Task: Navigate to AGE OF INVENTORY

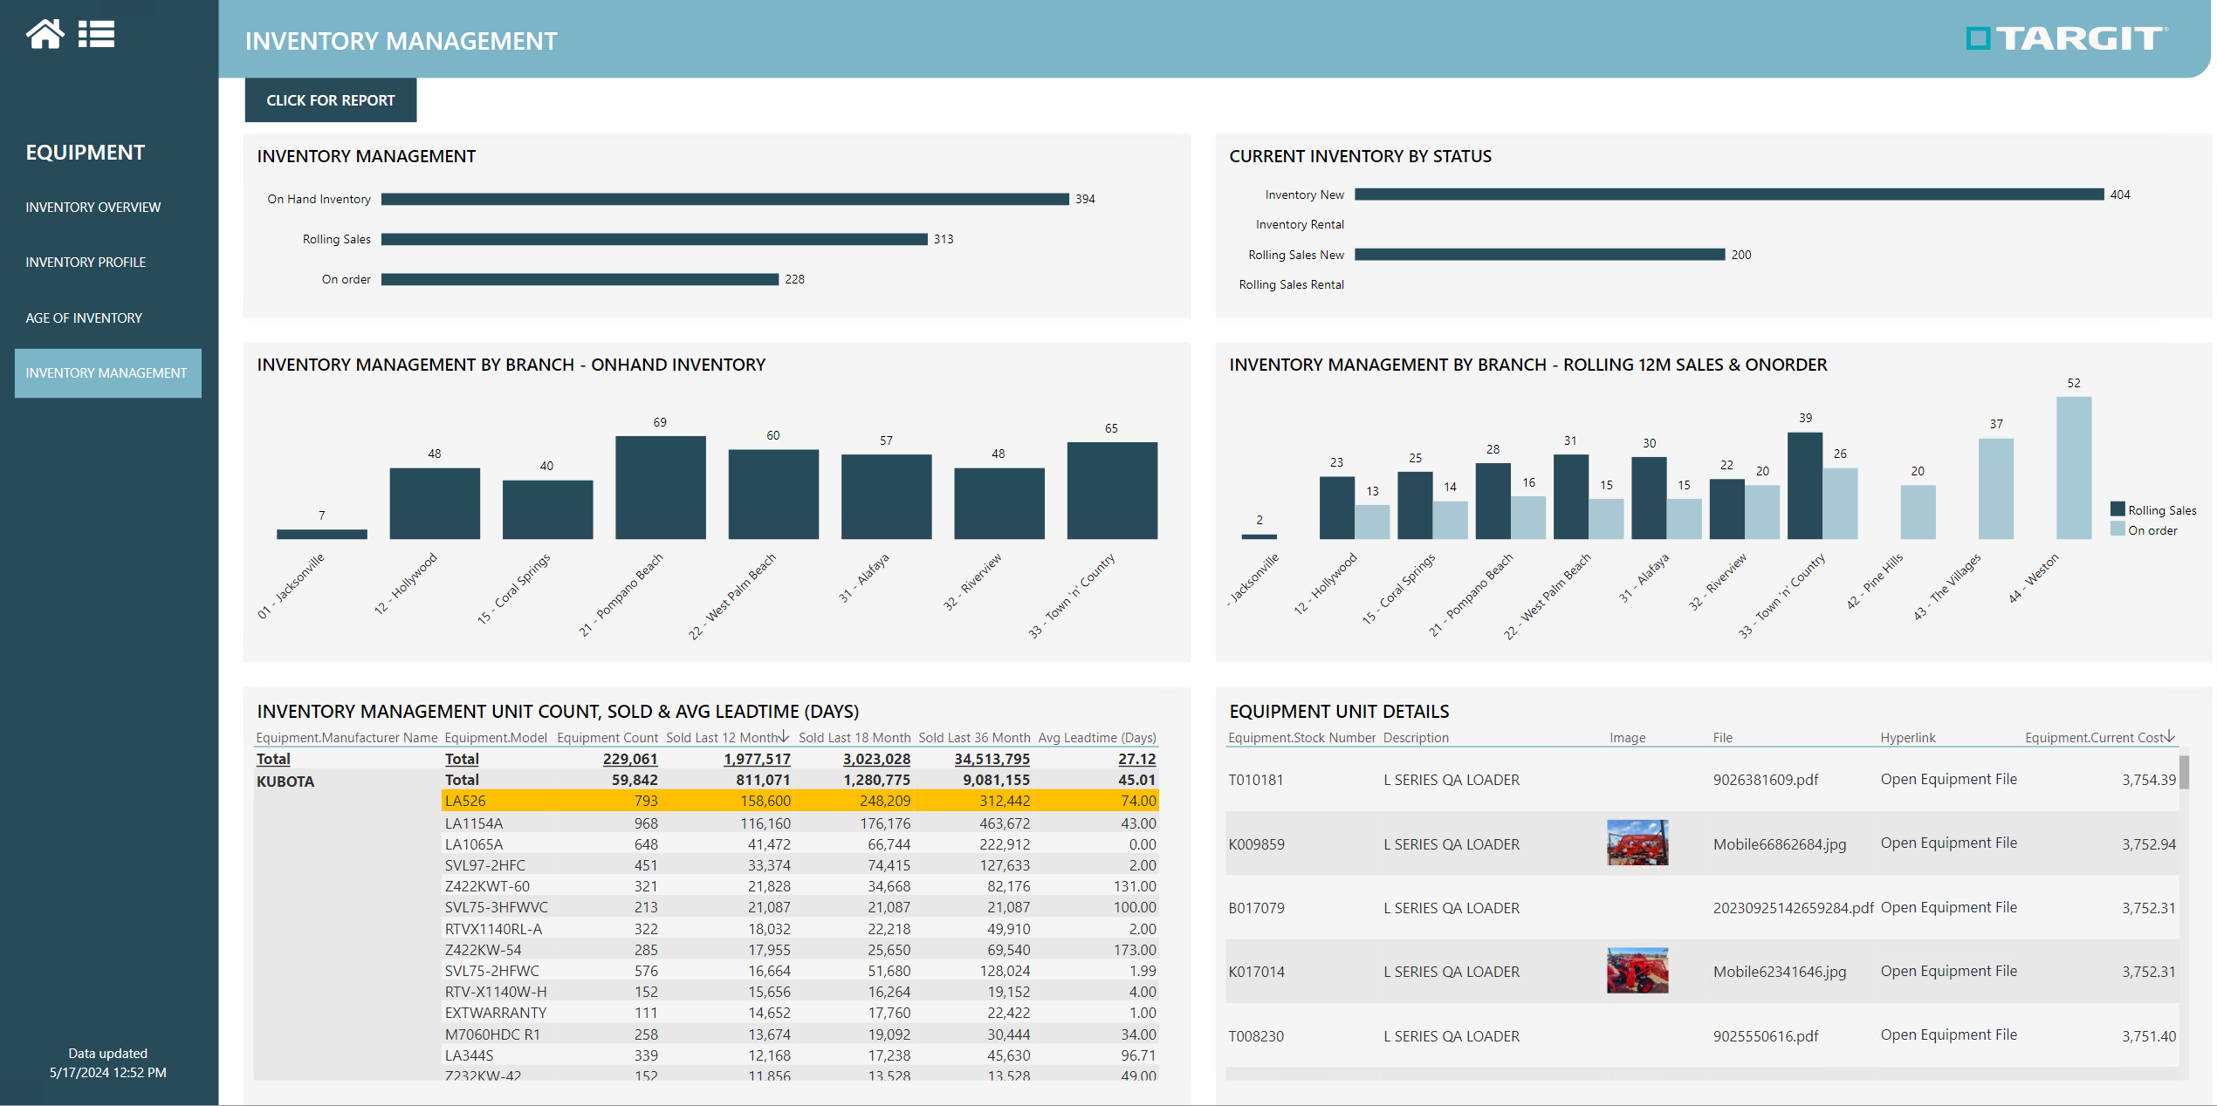Action: pos(83,317)
